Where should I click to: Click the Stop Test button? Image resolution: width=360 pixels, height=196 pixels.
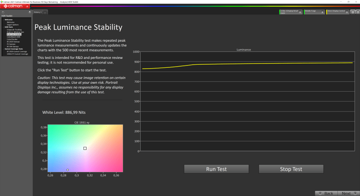click(x=291, y=169)
